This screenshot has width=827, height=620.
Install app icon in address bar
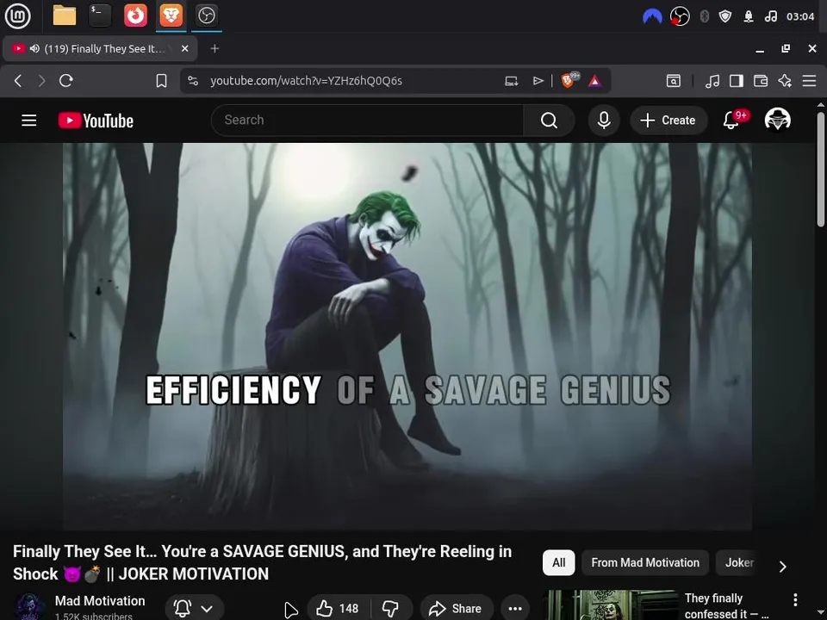click(511, 81)
